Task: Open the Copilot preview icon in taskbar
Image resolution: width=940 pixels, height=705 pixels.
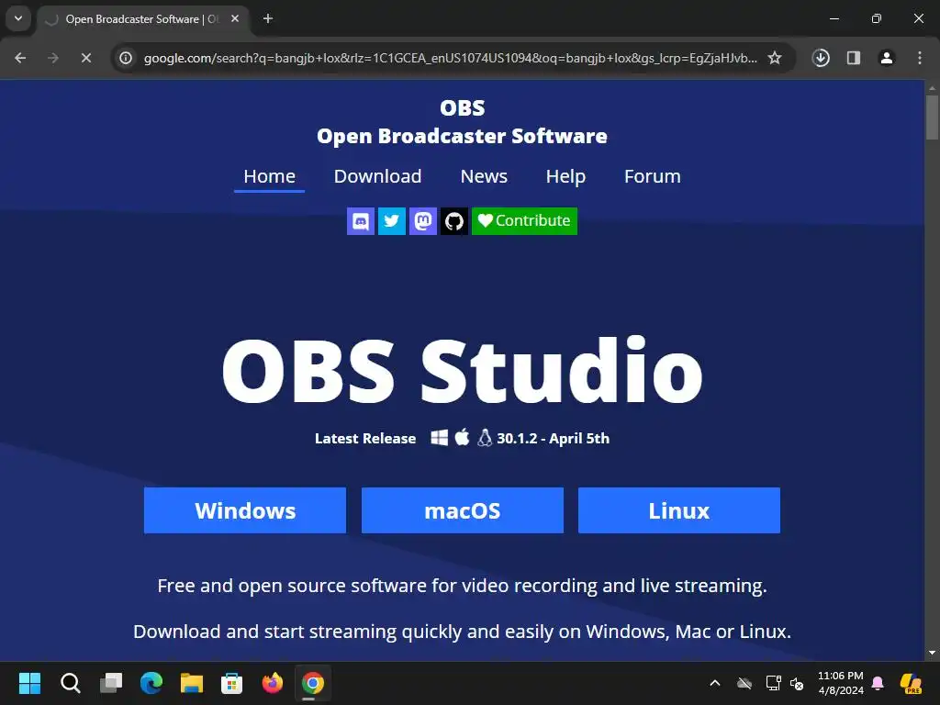Action: click(x=912, y=683)
